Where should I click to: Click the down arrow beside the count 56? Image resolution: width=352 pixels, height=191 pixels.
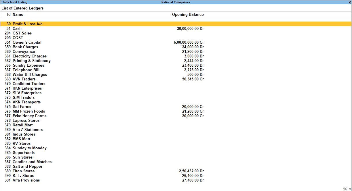click(349, 189)
